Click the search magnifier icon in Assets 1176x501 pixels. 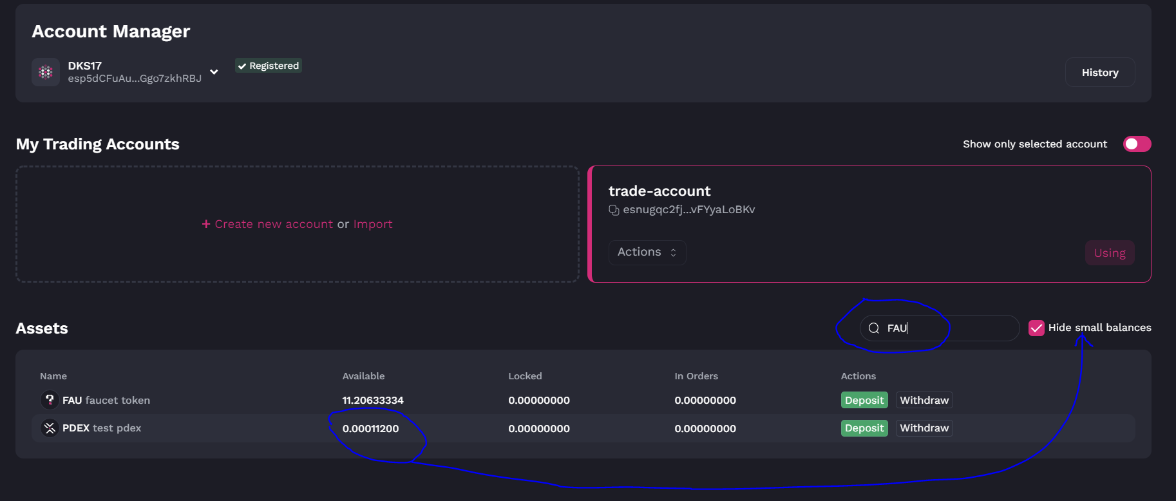pos(874,328)
